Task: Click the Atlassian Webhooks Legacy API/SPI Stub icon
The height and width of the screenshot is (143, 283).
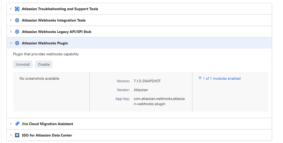Action: [17, 32]
